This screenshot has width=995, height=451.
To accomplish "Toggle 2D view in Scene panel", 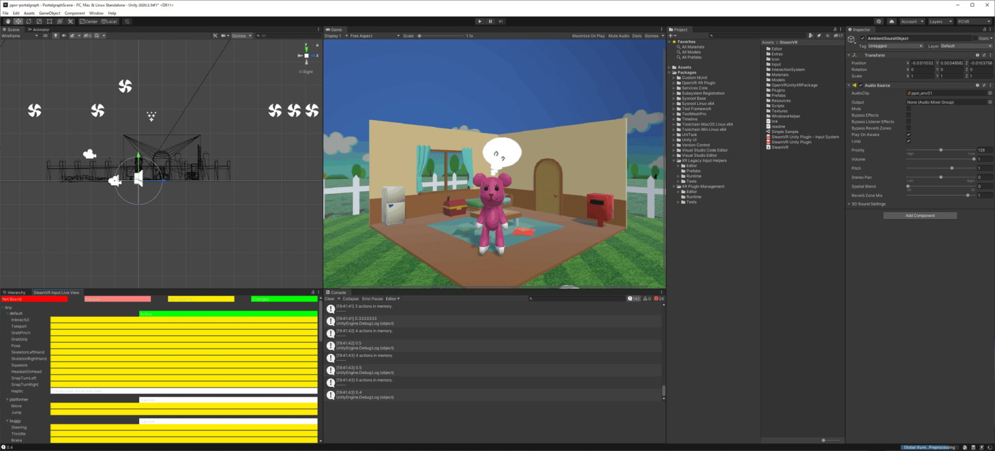I will 45,36.
